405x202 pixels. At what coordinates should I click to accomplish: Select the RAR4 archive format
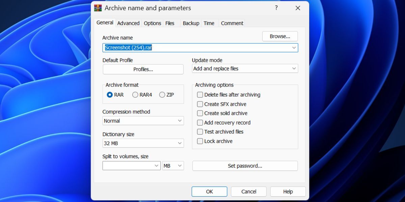click(x=135, y=95)
